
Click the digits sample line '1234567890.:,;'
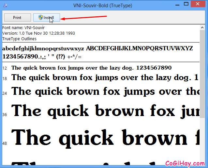tap(42, 57)
